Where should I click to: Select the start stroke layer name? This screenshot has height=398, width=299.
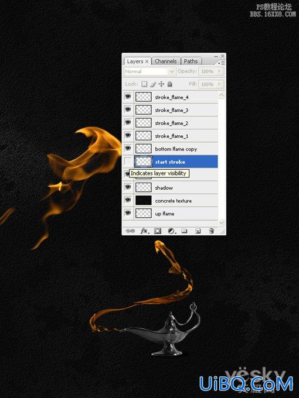[170, 162]
